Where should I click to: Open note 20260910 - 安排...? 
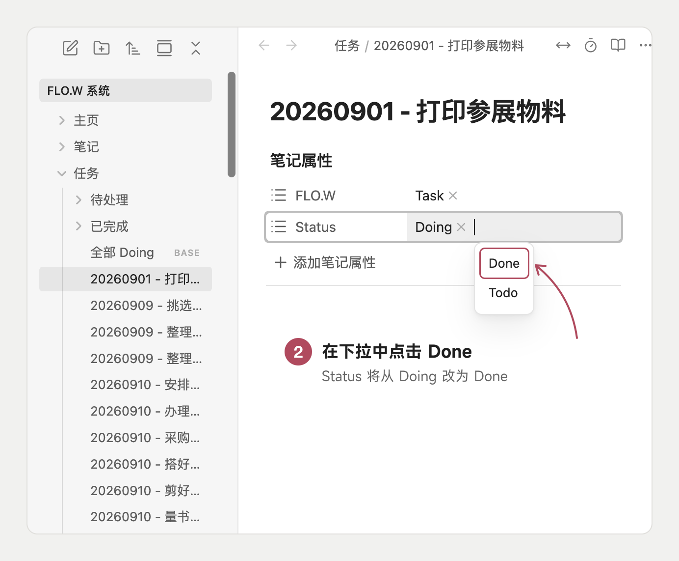[145, 385]
